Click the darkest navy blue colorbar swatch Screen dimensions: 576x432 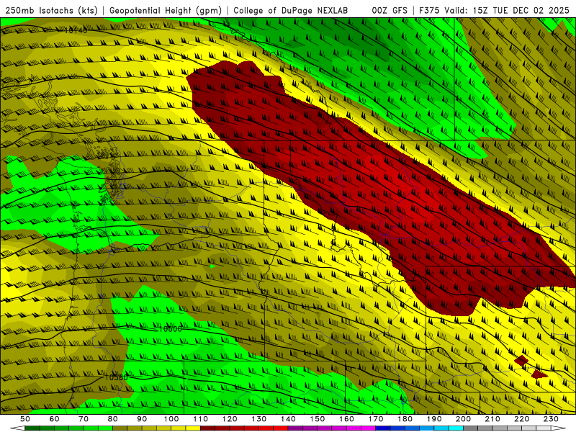tap(383, 428)
